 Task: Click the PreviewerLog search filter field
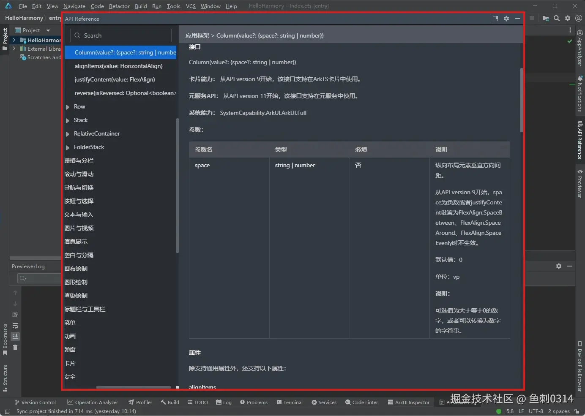pyautogui.click(x=39, y=278)
